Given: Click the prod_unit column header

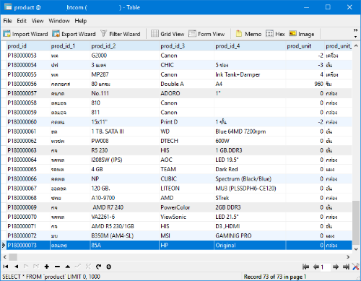Looking at the screenshot, I should pos(305,46).
